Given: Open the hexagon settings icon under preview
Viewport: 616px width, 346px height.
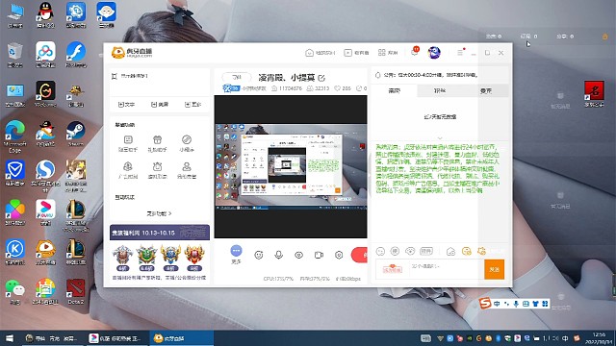Looking at the screenshot, I should [x=339, y=255].
